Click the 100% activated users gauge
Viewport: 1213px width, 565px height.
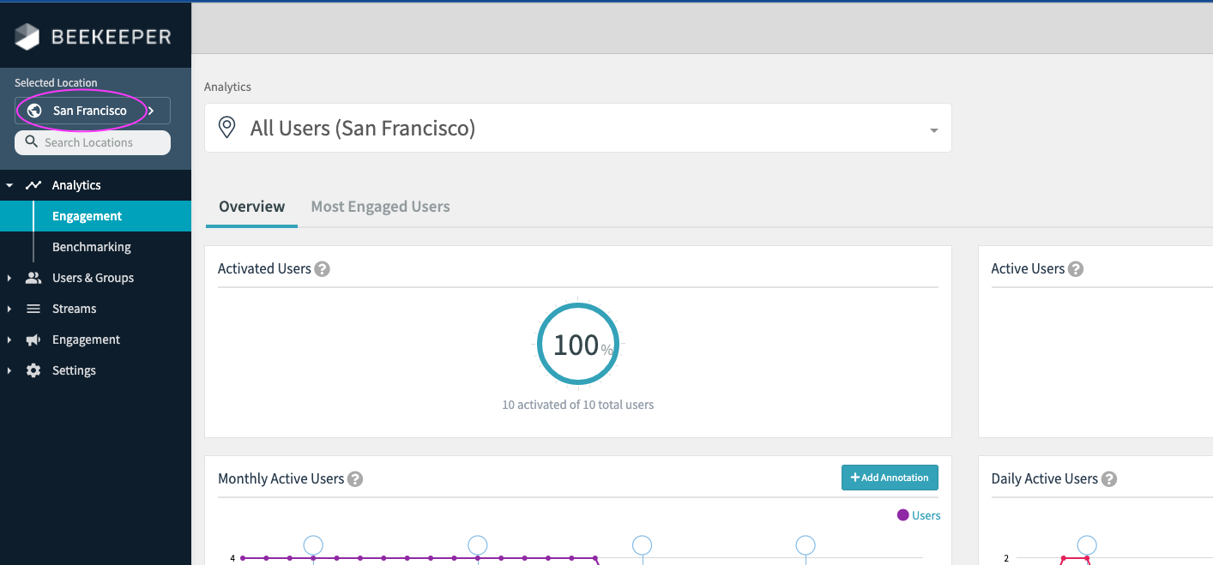pyautogui.click(x=578, y=344)
